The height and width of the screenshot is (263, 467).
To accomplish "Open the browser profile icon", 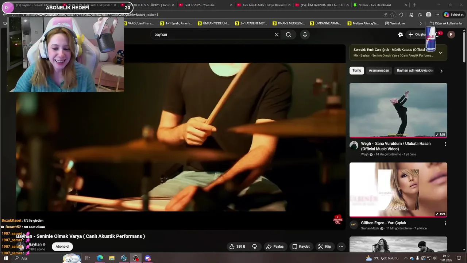I will tap(429, 15).
